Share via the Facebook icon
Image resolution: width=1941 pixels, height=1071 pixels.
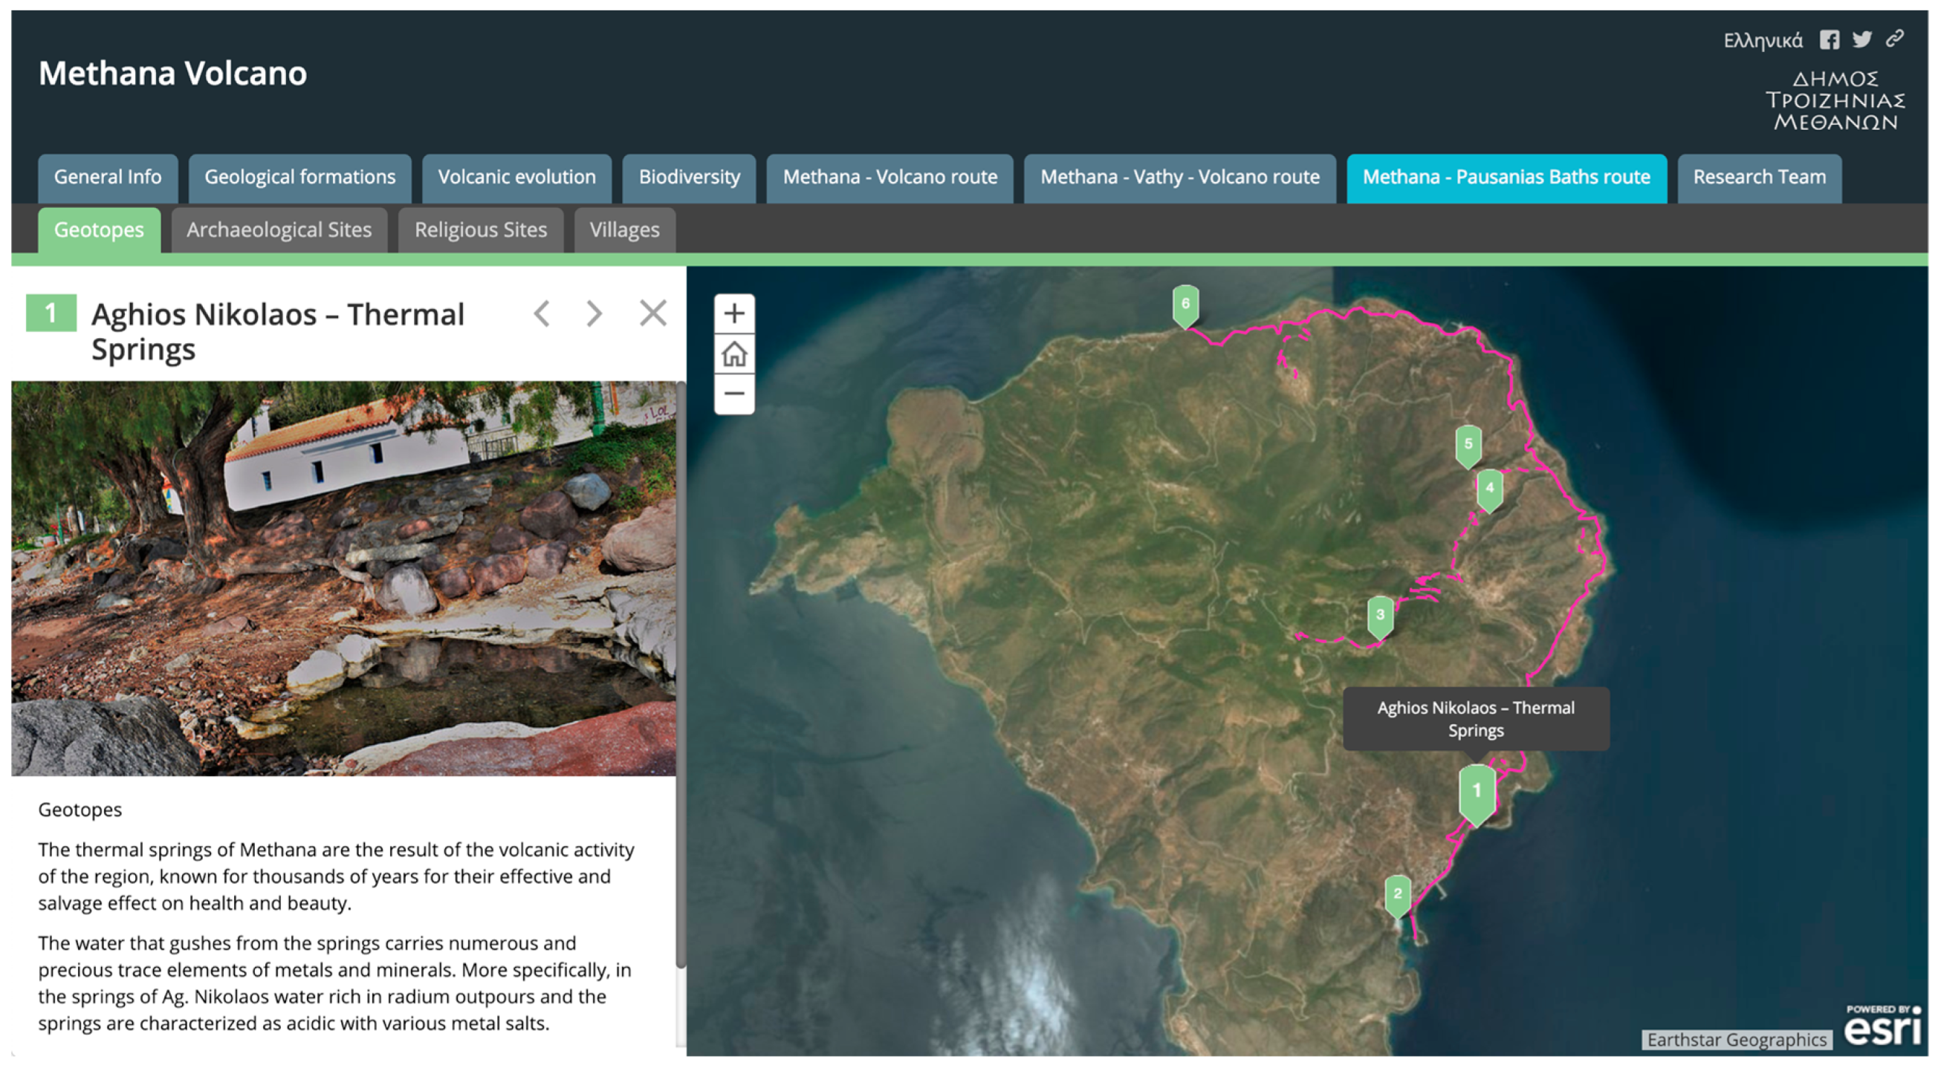pyautogui.click(x=1829, y=40)
